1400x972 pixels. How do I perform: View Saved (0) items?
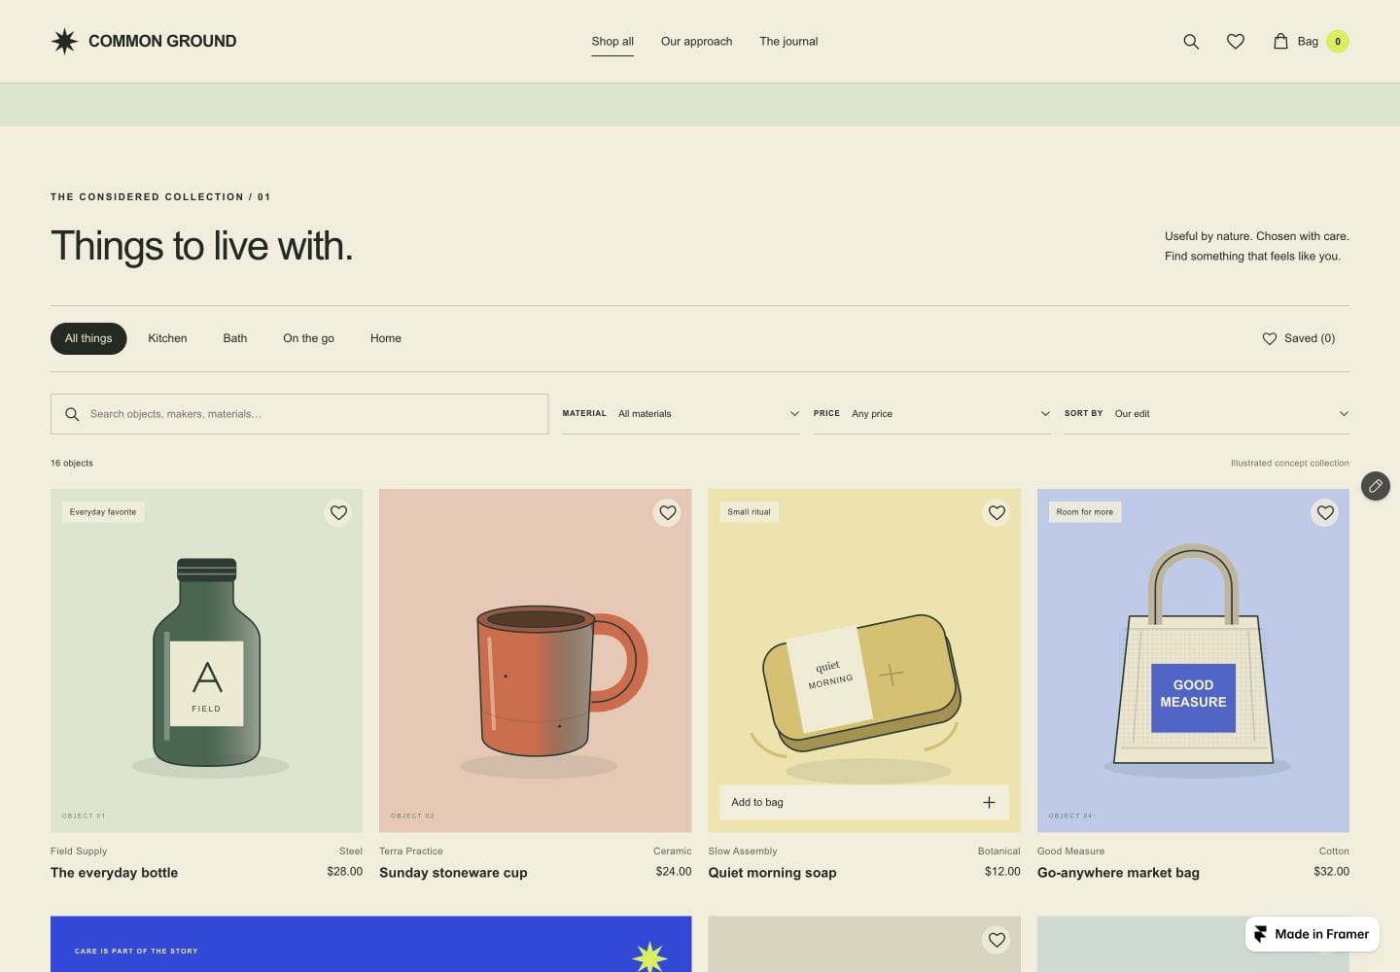[1299, 338]
